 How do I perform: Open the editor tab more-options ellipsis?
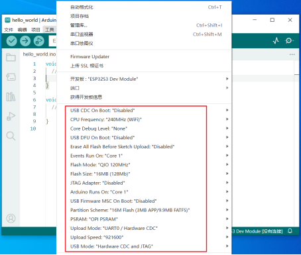coord(292,54)
